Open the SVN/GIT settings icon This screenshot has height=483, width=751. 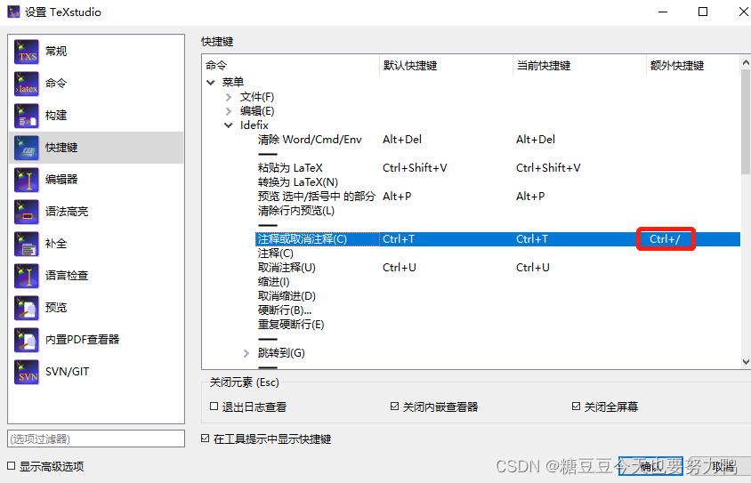pos(27,372)
